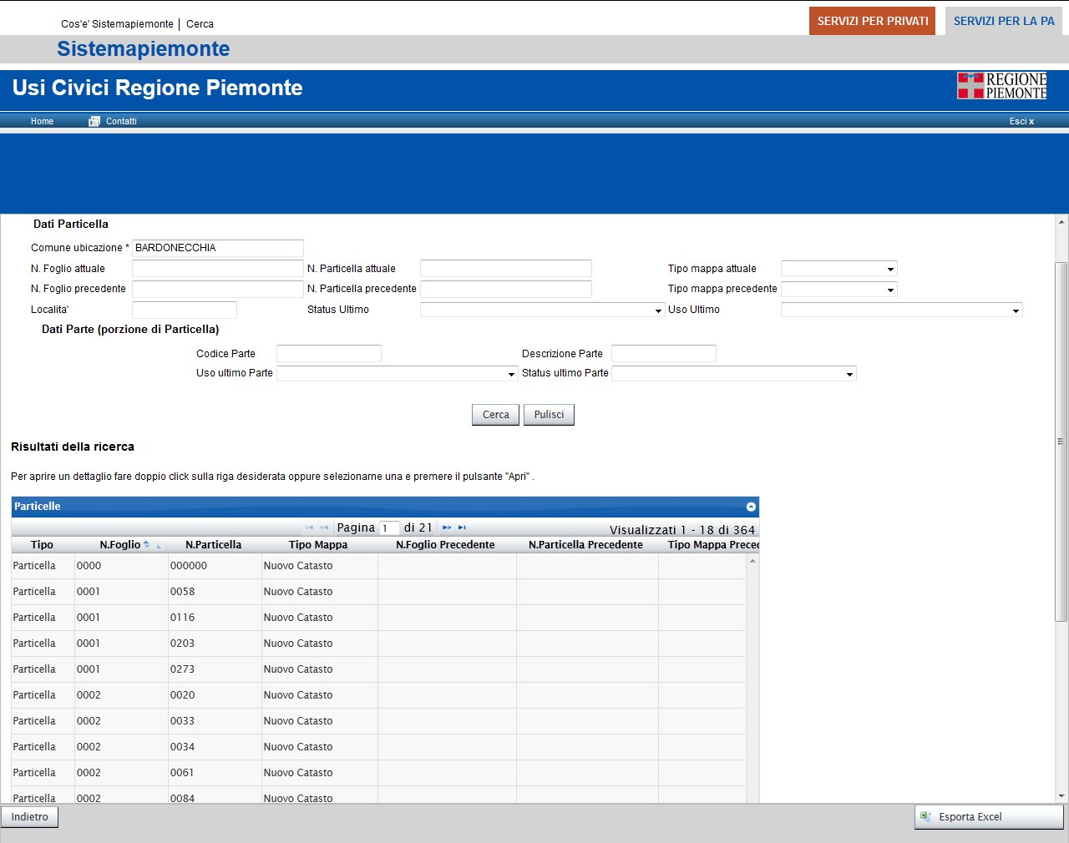Screen dimensions: 1069x843
Task: Click Excel icon in Esporta Excel button
Action: coord(925,816)
